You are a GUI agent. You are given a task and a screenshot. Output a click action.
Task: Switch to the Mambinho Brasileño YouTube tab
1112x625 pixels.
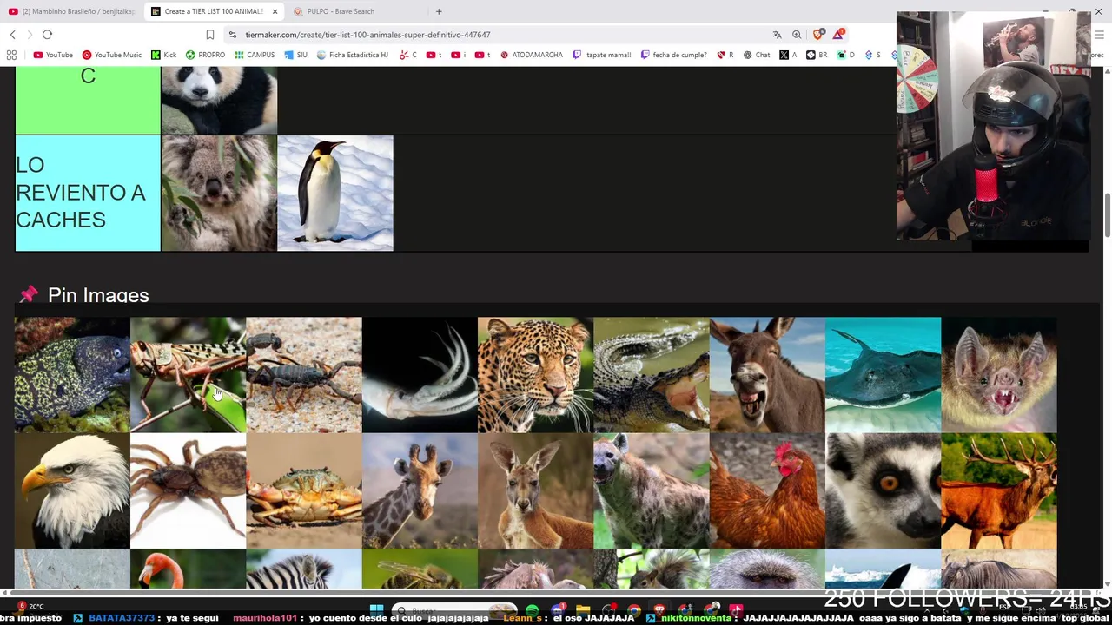72,11
